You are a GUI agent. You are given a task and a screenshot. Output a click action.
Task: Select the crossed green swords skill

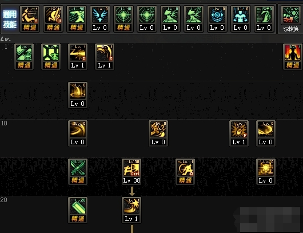[x=78, y=172]
